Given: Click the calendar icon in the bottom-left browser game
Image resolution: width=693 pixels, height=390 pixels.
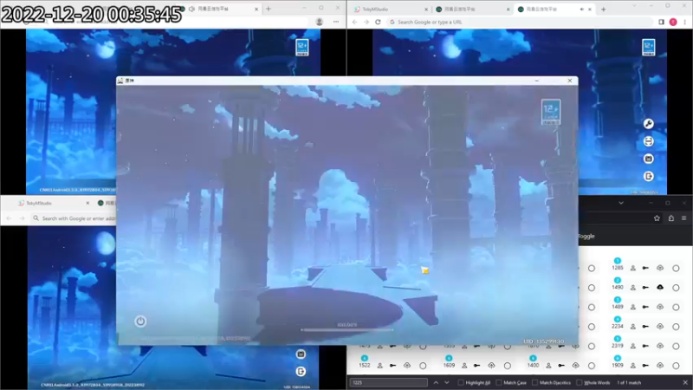Looking at the screenshot, I should point(301,354).
